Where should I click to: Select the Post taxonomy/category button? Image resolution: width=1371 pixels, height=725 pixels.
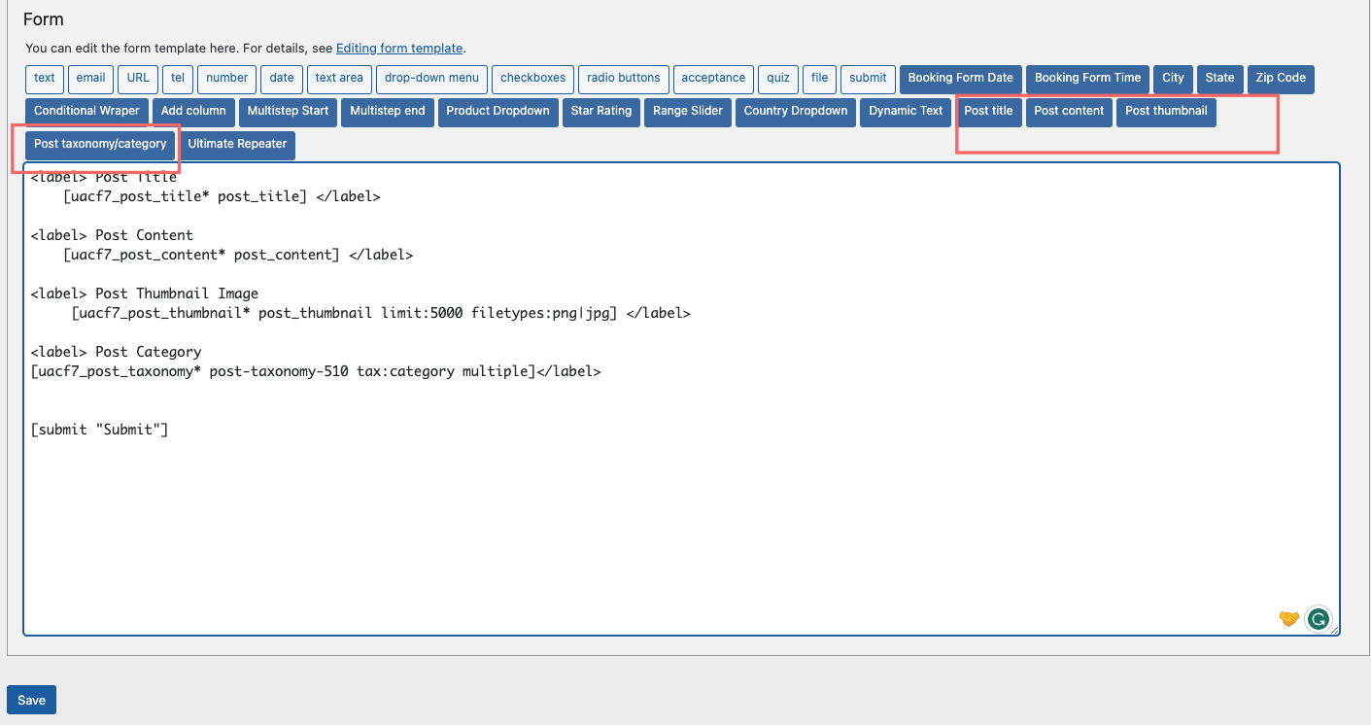[100, 145]
